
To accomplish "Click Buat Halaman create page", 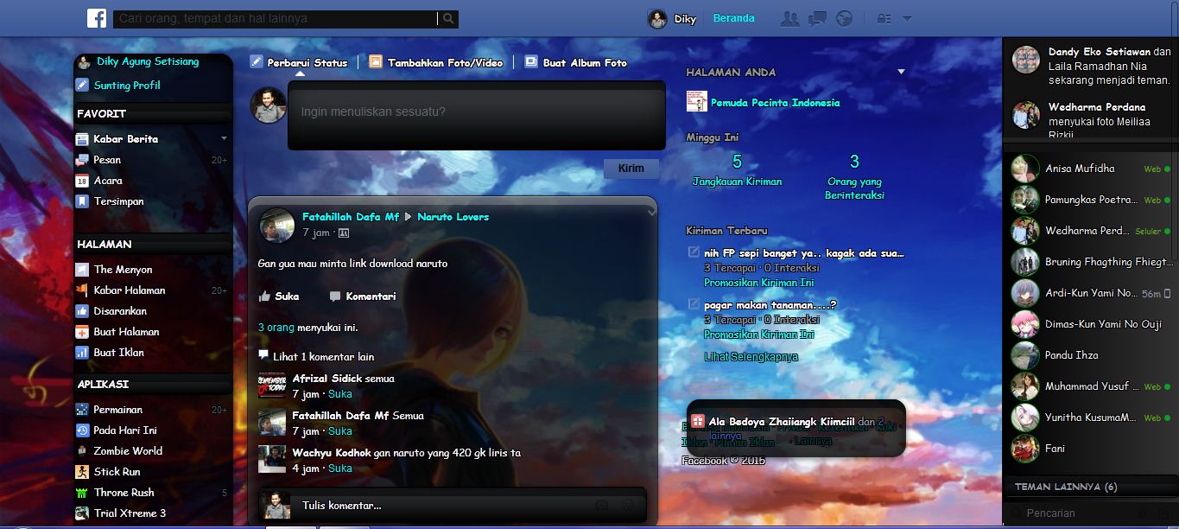I will tap(127, 332).
